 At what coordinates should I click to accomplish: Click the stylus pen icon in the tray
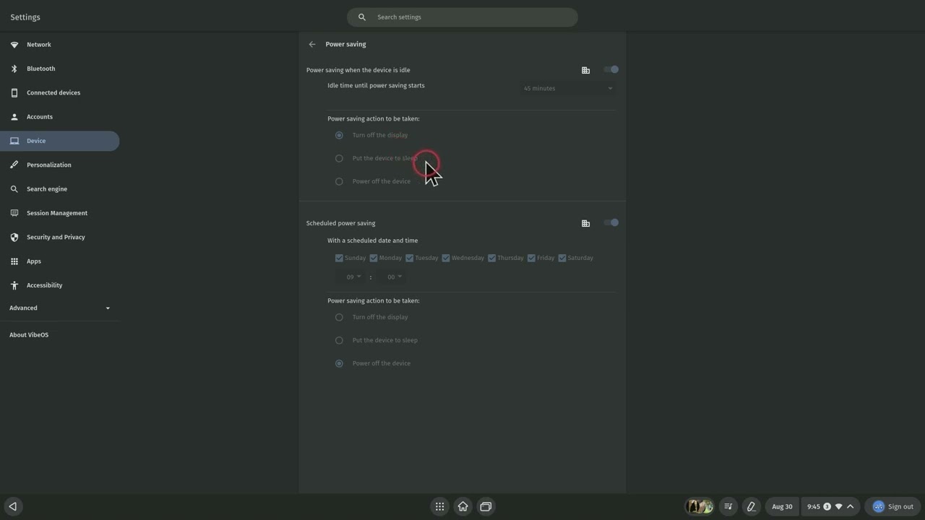pyautogui.click(x=751, y=506)
